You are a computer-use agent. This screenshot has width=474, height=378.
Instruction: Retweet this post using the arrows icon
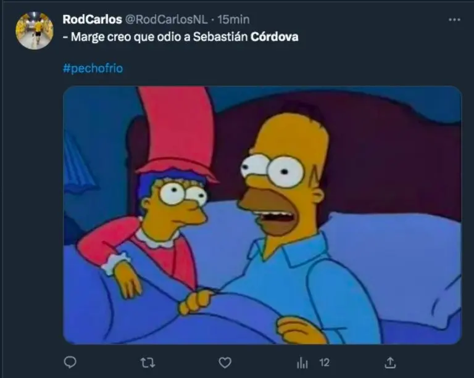(x=148, y=363)
